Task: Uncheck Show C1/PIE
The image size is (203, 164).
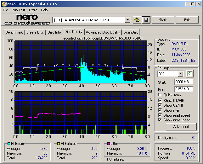Action: click(160, 100)
